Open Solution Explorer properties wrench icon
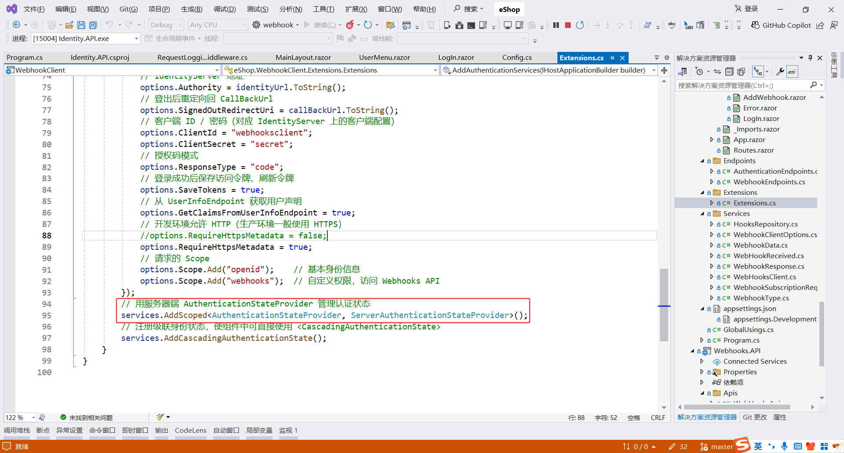844x453 pixels. tap(780, 71)
